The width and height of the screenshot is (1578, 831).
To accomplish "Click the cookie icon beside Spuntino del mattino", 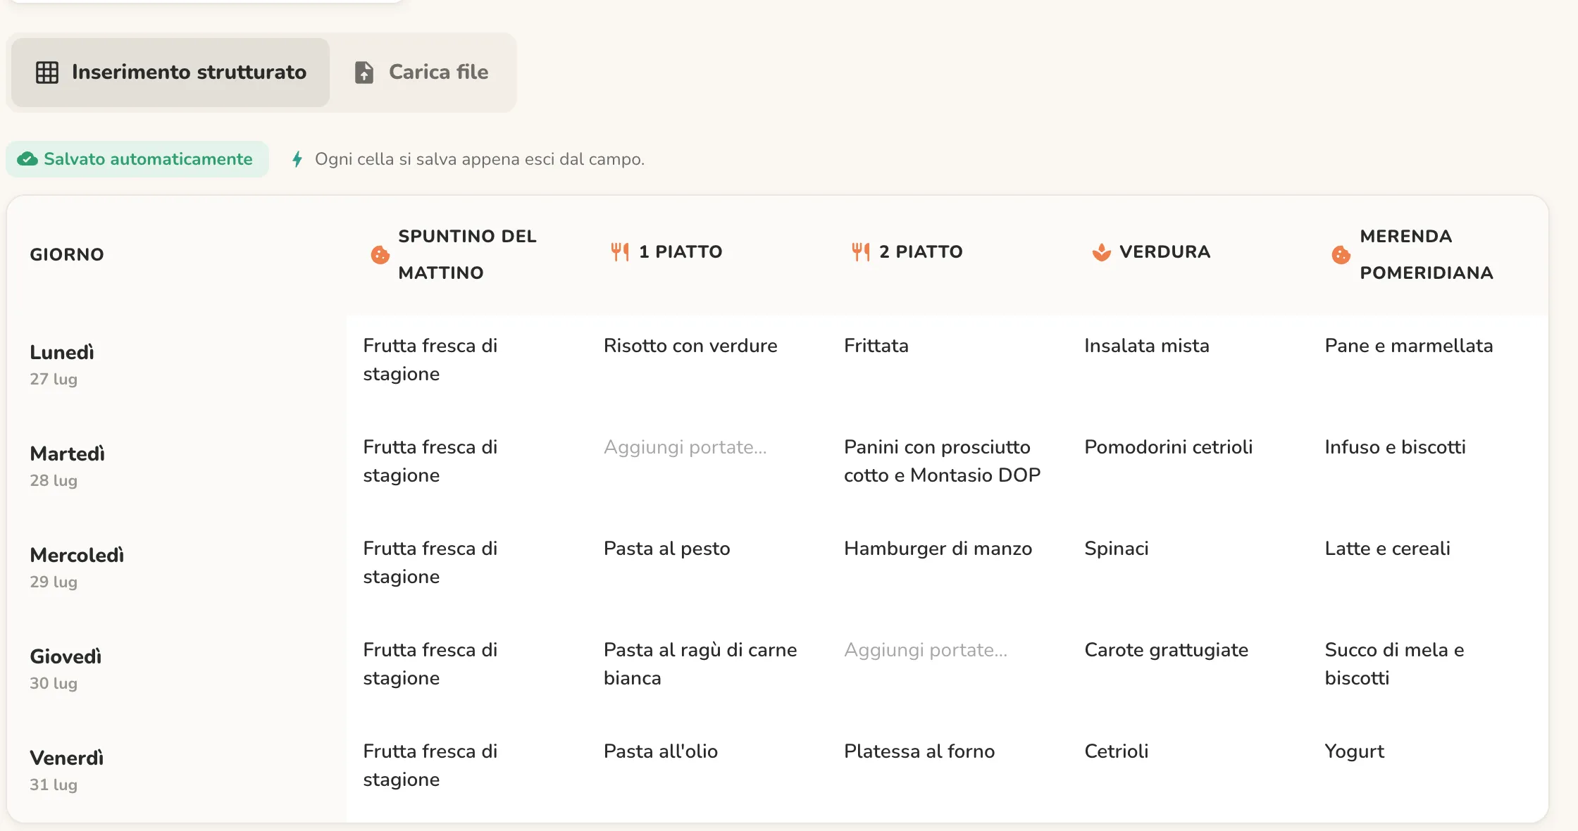I will tap(380, 255).
